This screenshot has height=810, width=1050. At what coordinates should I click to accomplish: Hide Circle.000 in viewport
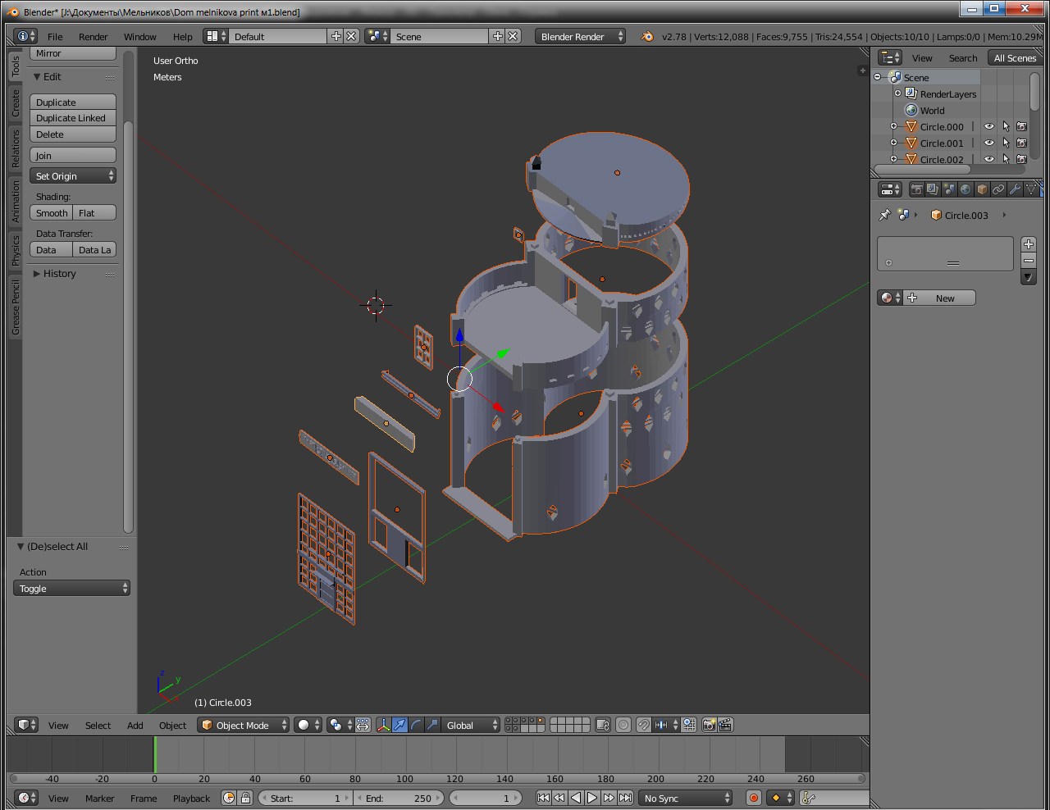click(x=989, y=126)
